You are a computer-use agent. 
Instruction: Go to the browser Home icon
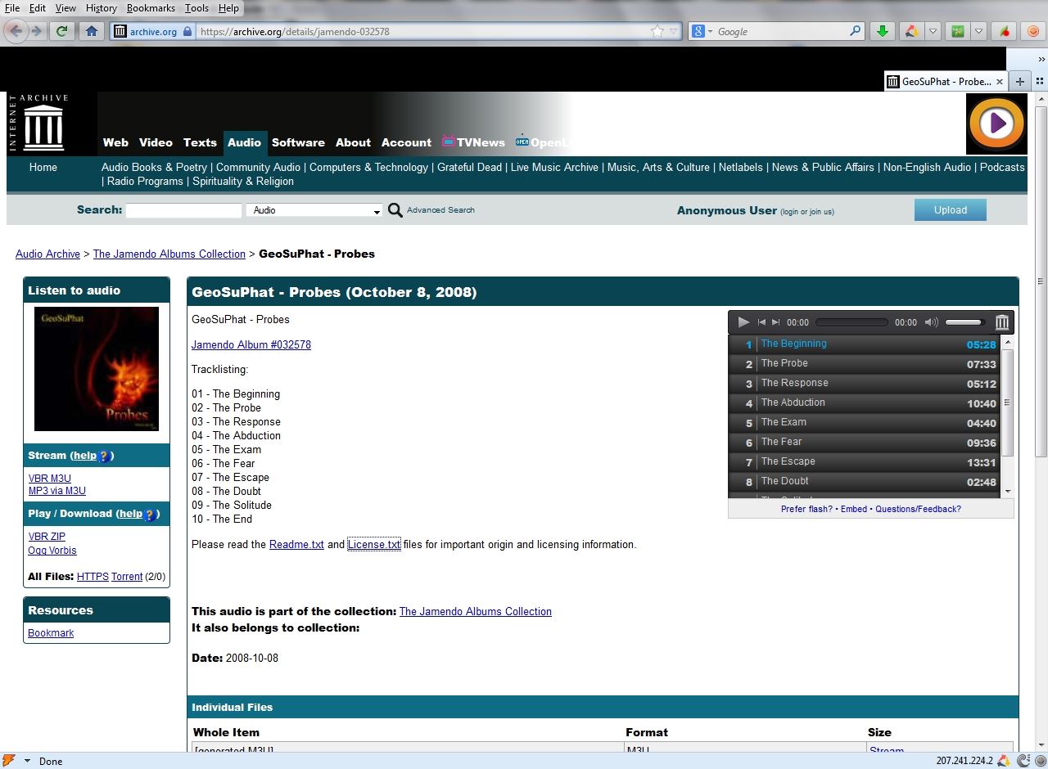pos(92,31)
